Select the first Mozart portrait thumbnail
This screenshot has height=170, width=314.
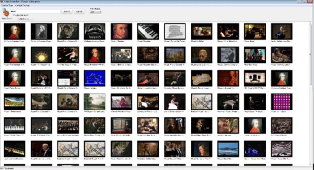coord(15,31)
